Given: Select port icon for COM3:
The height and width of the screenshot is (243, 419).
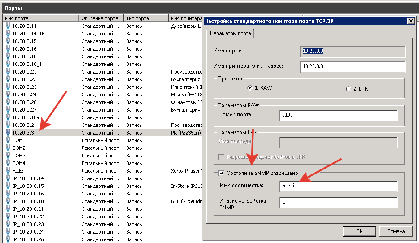Looking at the screenshot, I should click(8, 156).
